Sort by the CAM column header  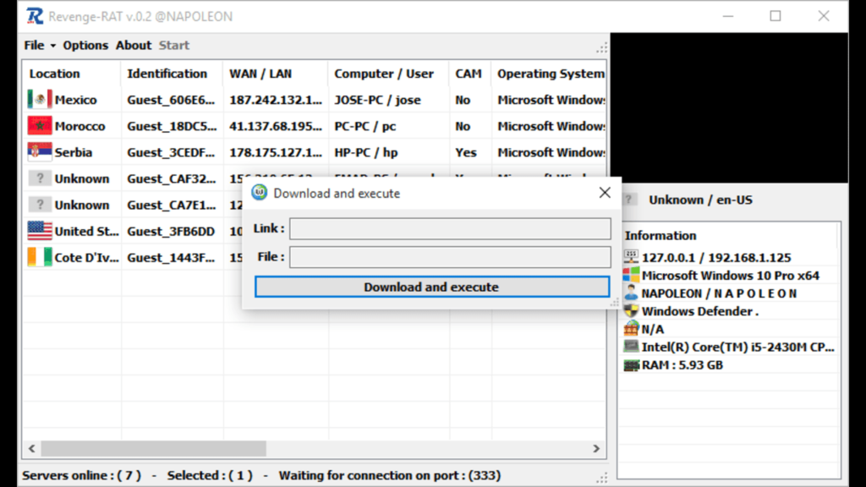pos(470,74)
